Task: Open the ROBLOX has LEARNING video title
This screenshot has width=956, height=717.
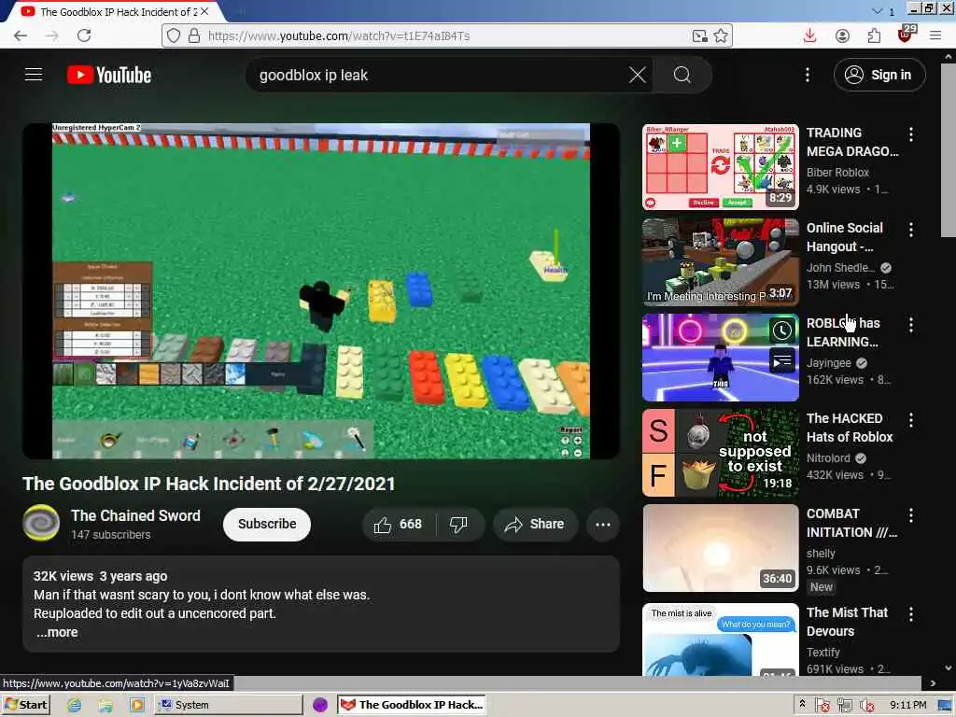Action: coord(843,332)
